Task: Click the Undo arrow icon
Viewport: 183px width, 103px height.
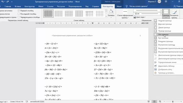Action: click(x=3, y=2)
